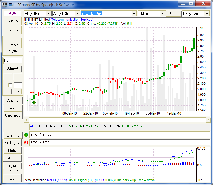The image size is (213, 185).
Task: Open the Scanner tool
Action: (13, 101)
